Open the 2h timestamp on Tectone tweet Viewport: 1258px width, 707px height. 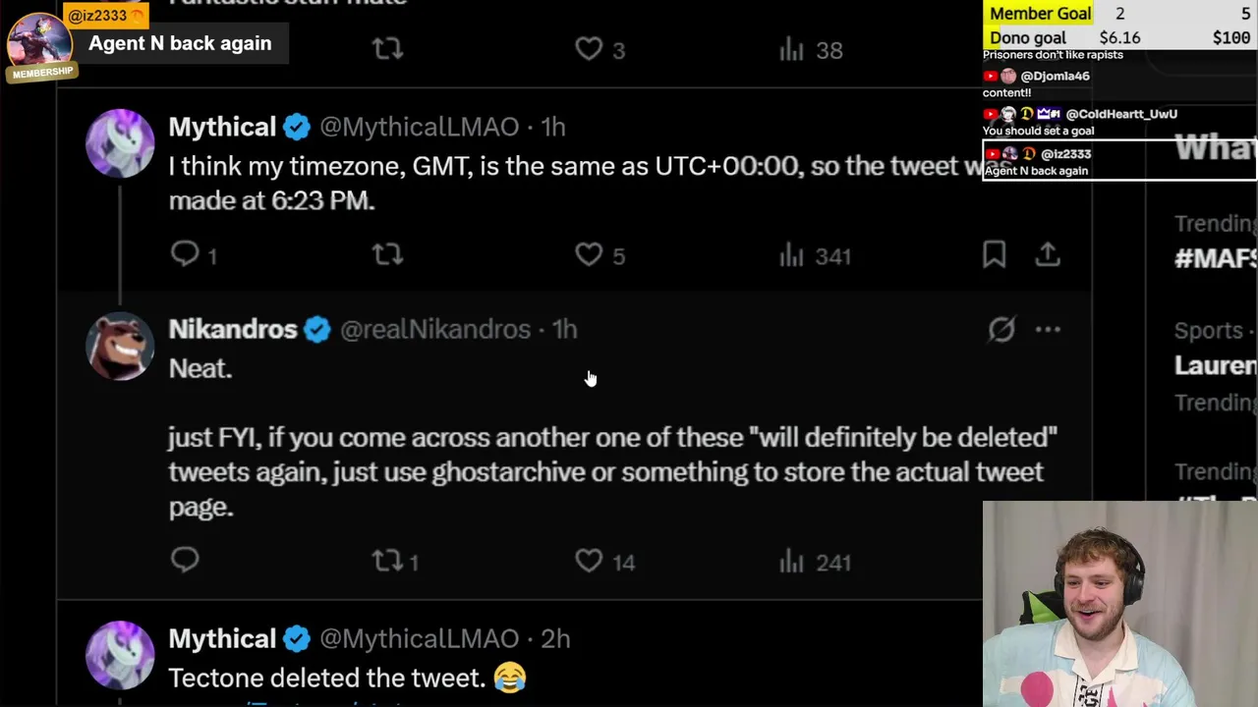click(555, 638)
